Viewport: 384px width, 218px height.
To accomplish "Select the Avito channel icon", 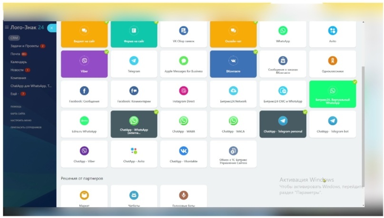I will 333,31.
